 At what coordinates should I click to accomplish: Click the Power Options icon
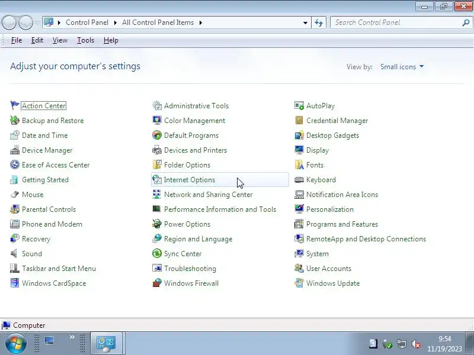[157, 224]
